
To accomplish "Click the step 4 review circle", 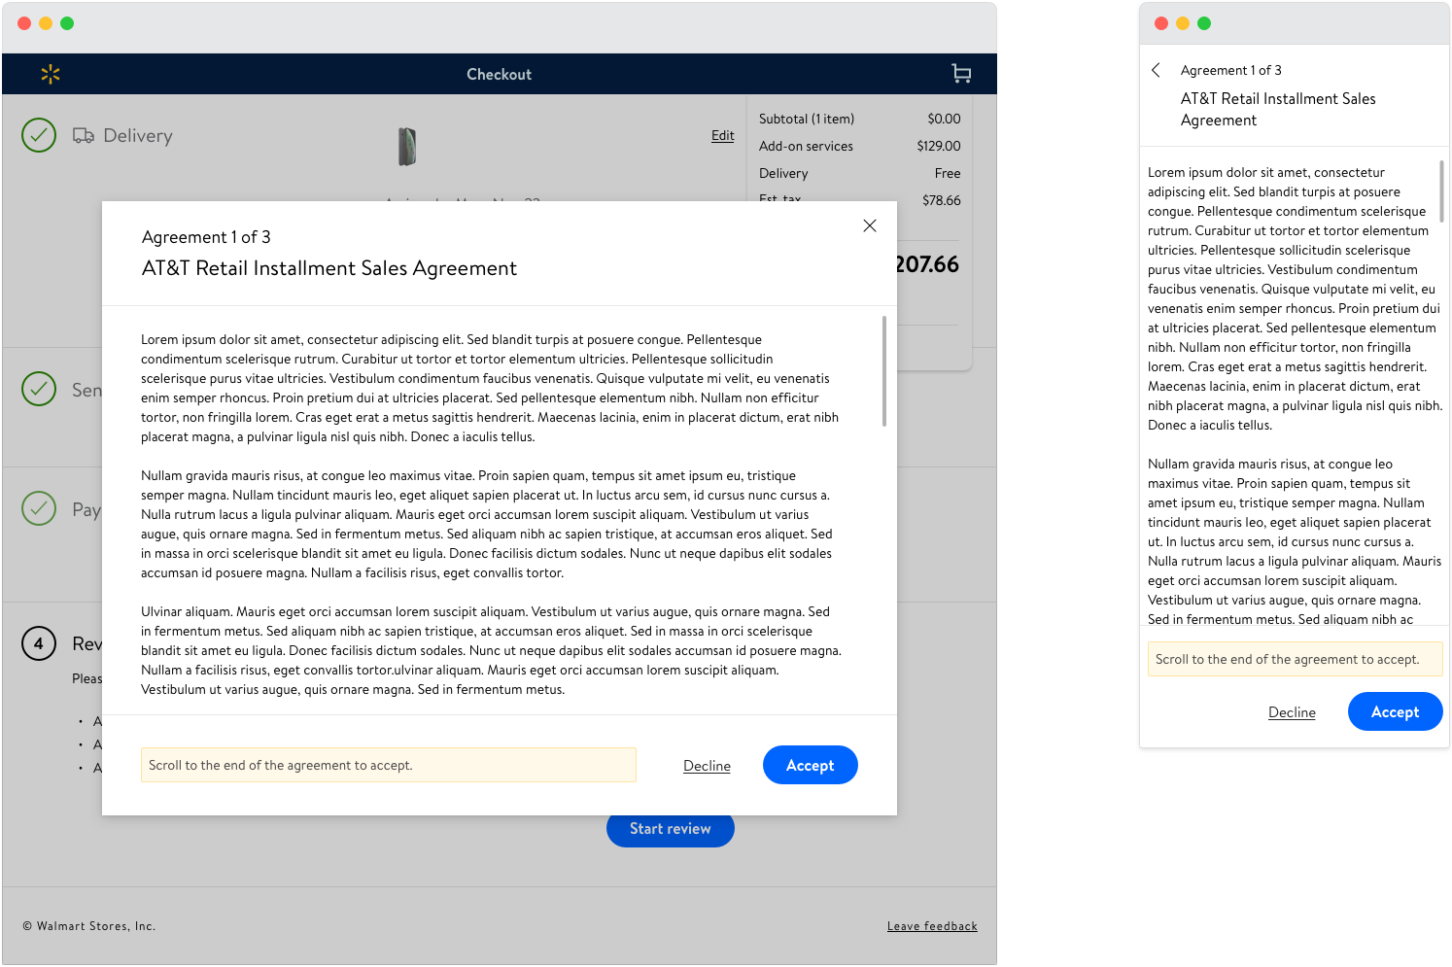I will click(x=39, y=643).
